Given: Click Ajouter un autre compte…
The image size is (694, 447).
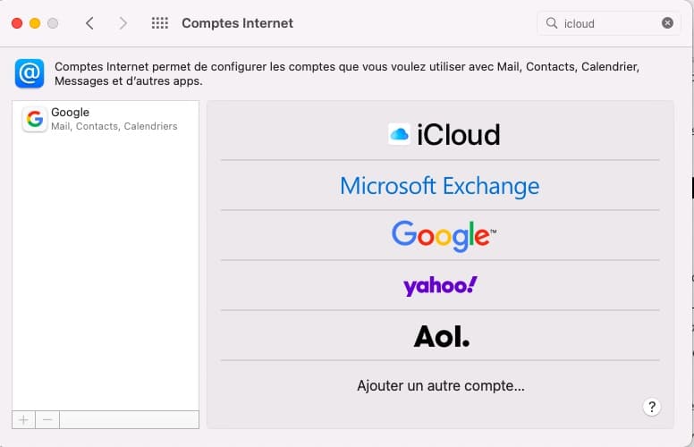Looking at the screenshot, I should point(441,385).
